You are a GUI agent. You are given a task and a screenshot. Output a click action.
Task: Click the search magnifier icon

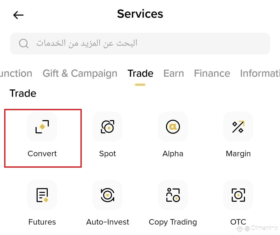[24, 43]
